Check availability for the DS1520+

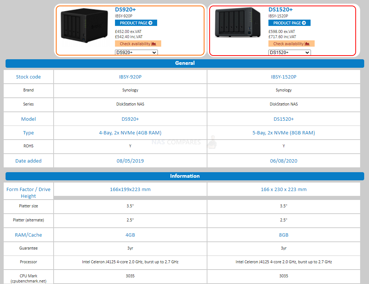point(291,44)
